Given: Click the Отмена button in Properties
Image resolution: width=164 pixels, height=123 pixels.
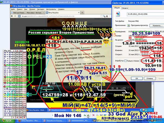Looking at the screenshot, I should click(150, 78).
